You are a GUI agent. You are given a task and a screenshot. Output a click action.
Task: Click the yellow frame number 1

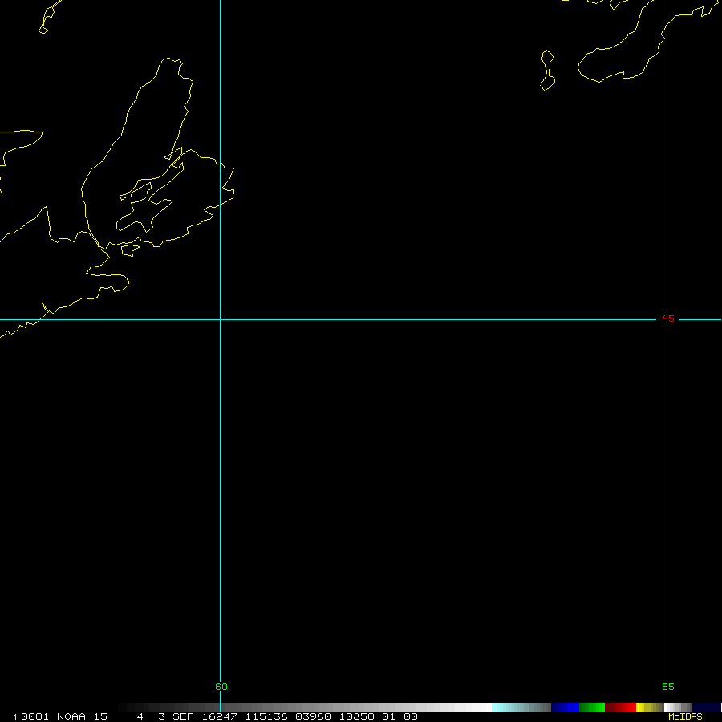pos(14,717)
